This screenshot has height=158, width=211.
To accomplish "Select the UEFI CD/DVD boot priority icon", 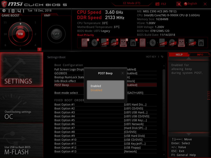I will [95, 43].
